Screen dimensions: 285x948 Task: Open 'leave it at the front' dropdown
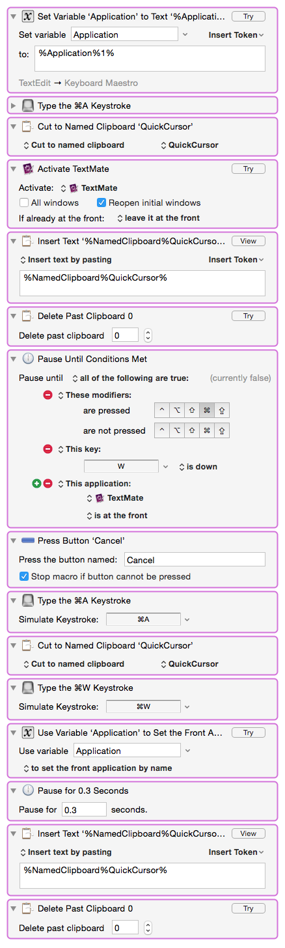(158, 218)
